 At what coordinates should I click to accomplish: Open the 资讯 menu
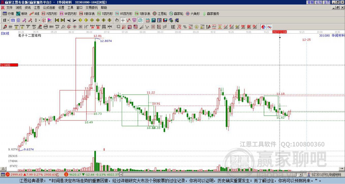tap(28, 8)
